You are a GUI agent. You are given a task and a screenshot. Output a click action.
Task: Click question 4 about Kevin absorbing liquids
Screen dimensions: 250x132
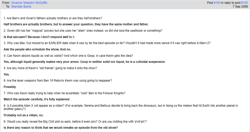click(68, 56)
